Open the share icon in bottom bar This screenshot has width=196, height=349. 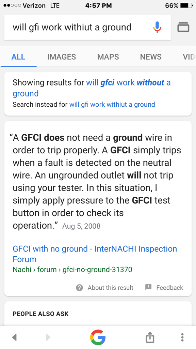(x=150, y=337)
